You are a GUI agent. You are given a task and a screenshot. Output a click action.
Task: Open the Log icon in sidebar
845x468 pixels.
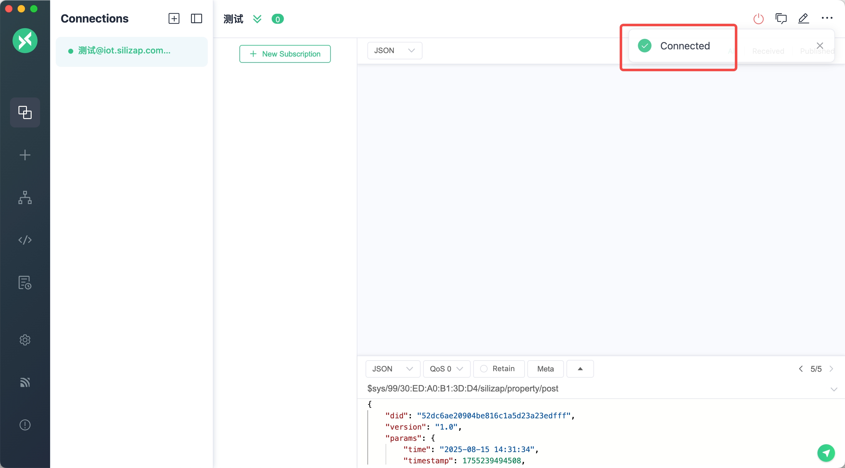[x=25, y=283]
